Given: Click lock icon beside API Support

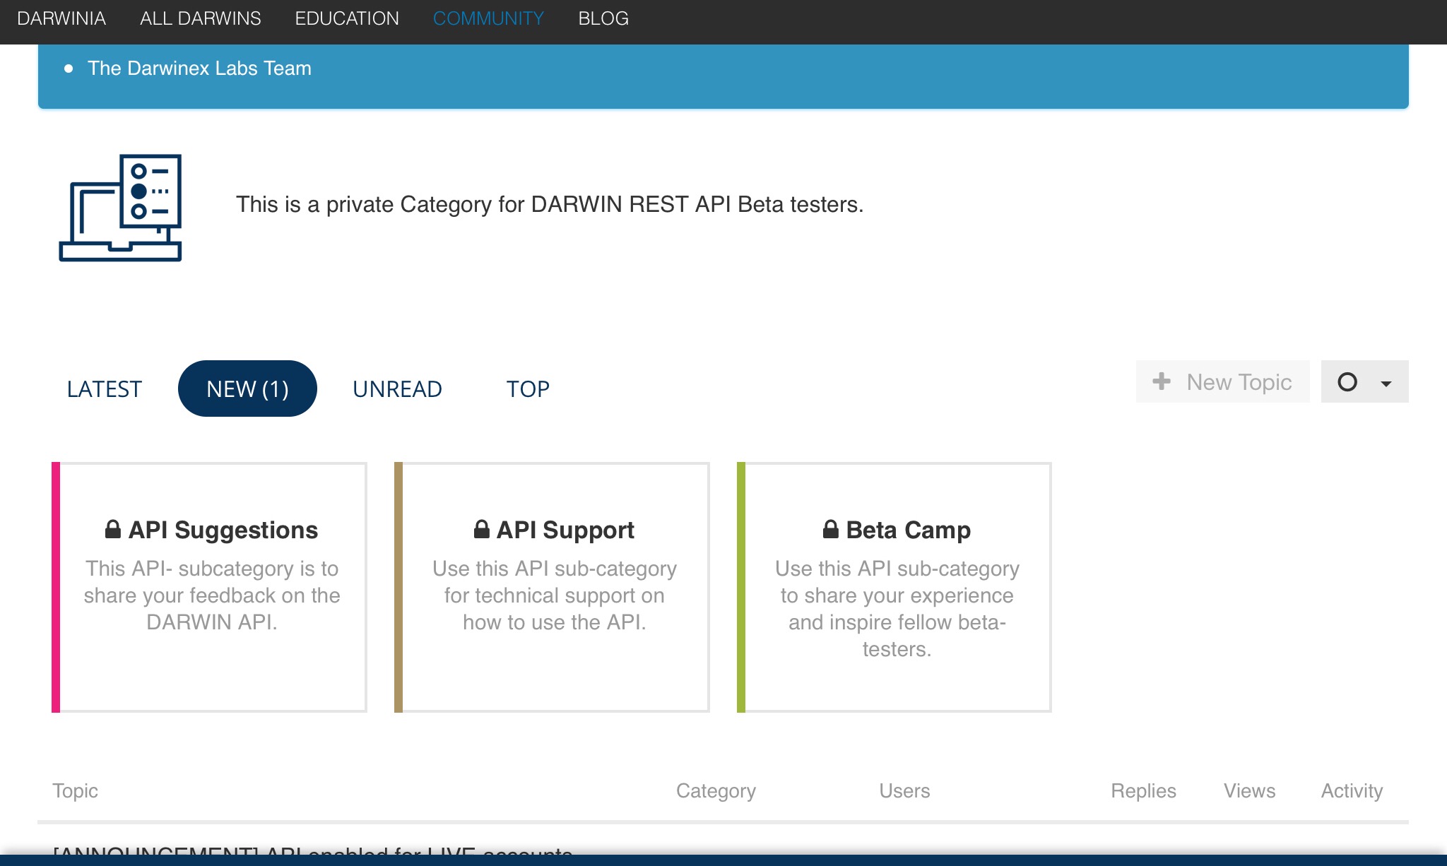Looking at the screenshot, I should (482, 529).
